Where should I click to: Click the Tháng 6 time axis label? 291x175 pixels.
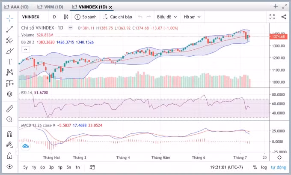point(199,157)
